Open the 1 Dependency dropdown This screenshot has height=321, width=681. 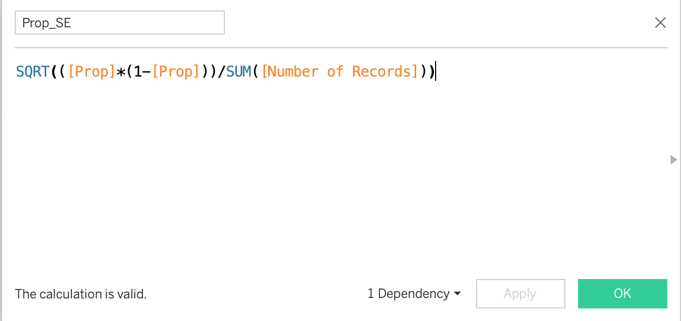click(x=414, y=294)
